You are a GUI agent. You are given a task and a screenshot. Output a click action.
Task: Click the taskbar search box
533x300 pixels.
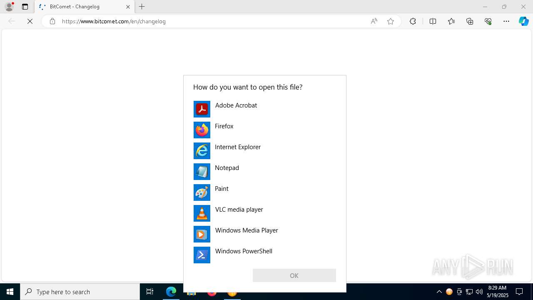[80, 292]
